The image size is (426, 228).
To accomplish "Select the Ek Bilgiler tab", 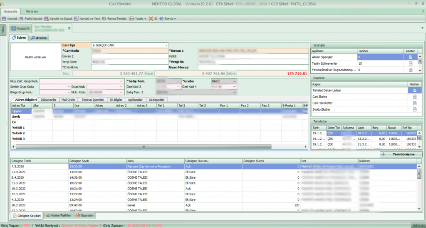I will click(x=116, y=99).
